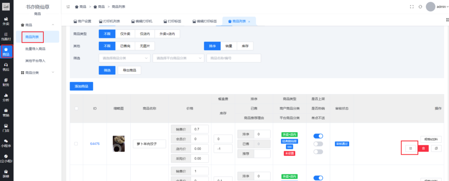
Task: Toggle the 是否上架 switch for 萝卜羊肉饺子
Action: point(317,136)
